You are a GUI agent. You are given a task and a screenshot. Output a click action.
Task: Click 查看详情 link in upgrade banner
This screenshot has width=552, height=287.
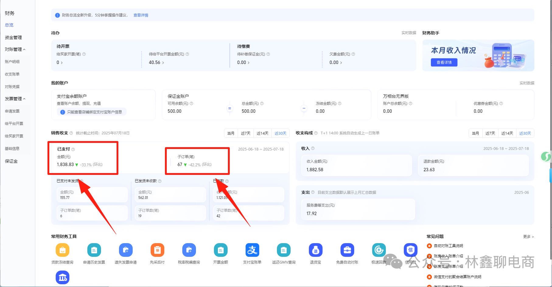click(141, 15)
